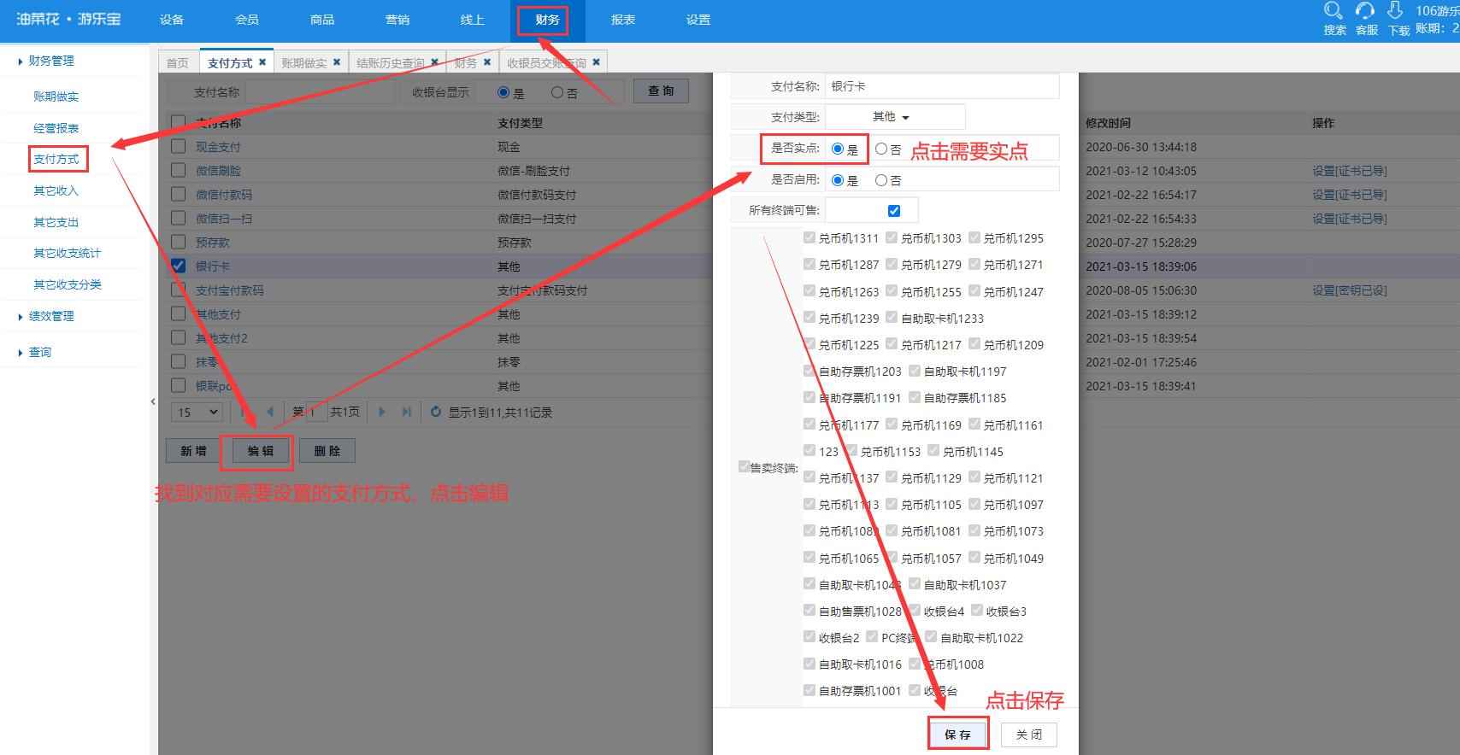Screen dimensions: 1460x755
Task: Open 其它收支统计 in the sidebar
Action: [x=68, y=253]
